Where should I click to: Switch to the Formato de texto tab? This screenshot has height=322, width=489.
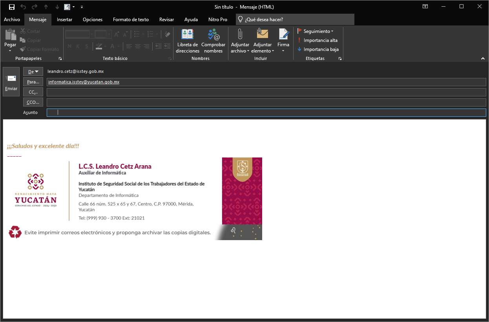point(131,20)
